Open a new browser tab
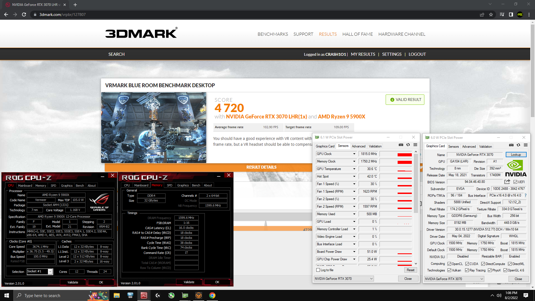Screen dimensions: 535x301 (x=75, y=5)
